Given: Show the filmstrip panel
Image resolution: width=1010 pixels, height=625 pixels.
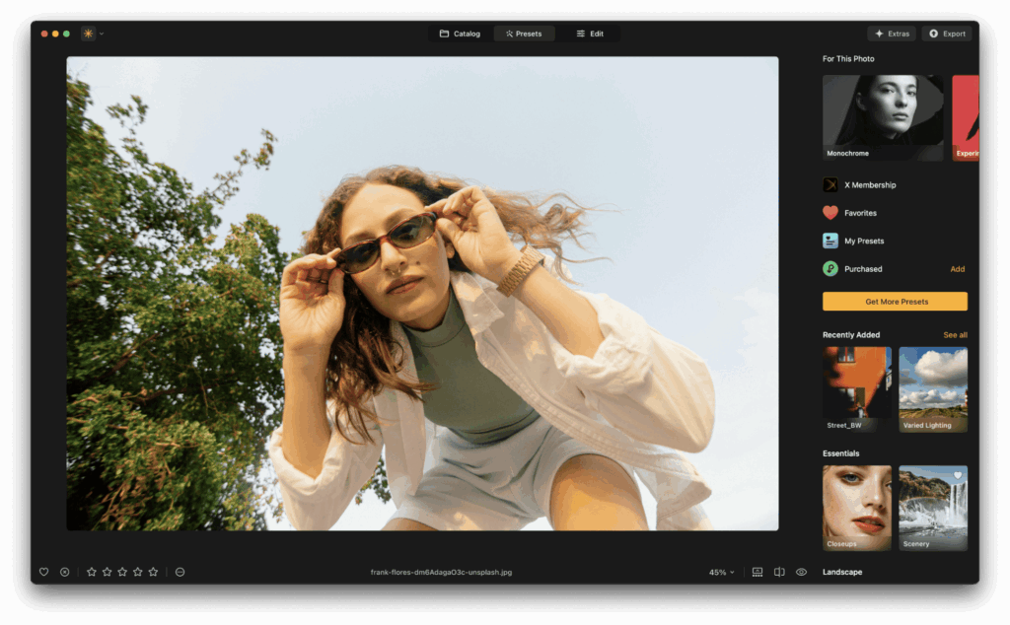Looking at the screenshot, I should tap(757, 572).
